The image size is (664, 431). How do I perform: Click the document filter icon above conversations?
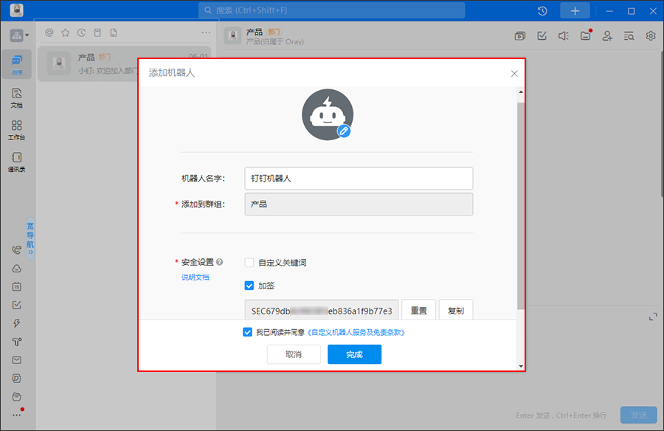click(x=114, y=32)
